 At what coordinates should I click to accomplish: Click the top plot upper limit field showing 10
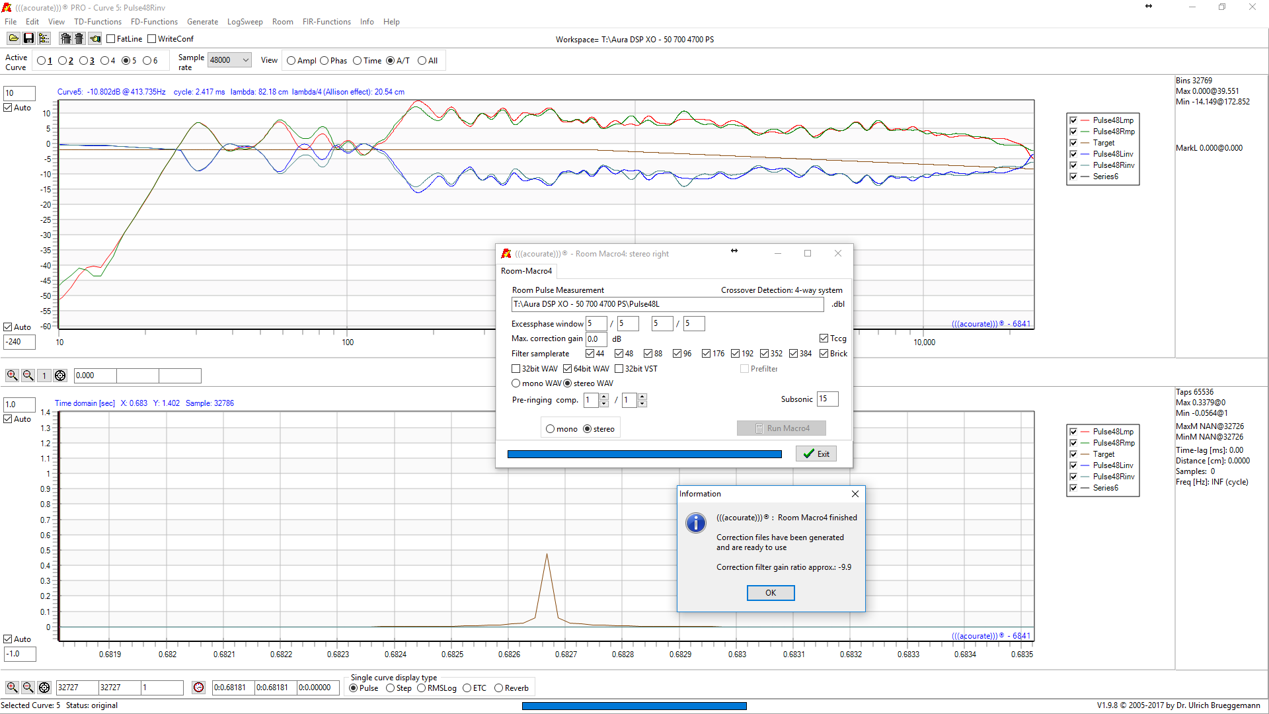19,93
